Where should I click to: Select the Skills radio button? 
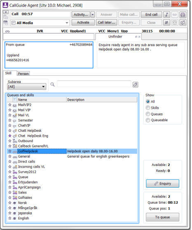point(148,108)
